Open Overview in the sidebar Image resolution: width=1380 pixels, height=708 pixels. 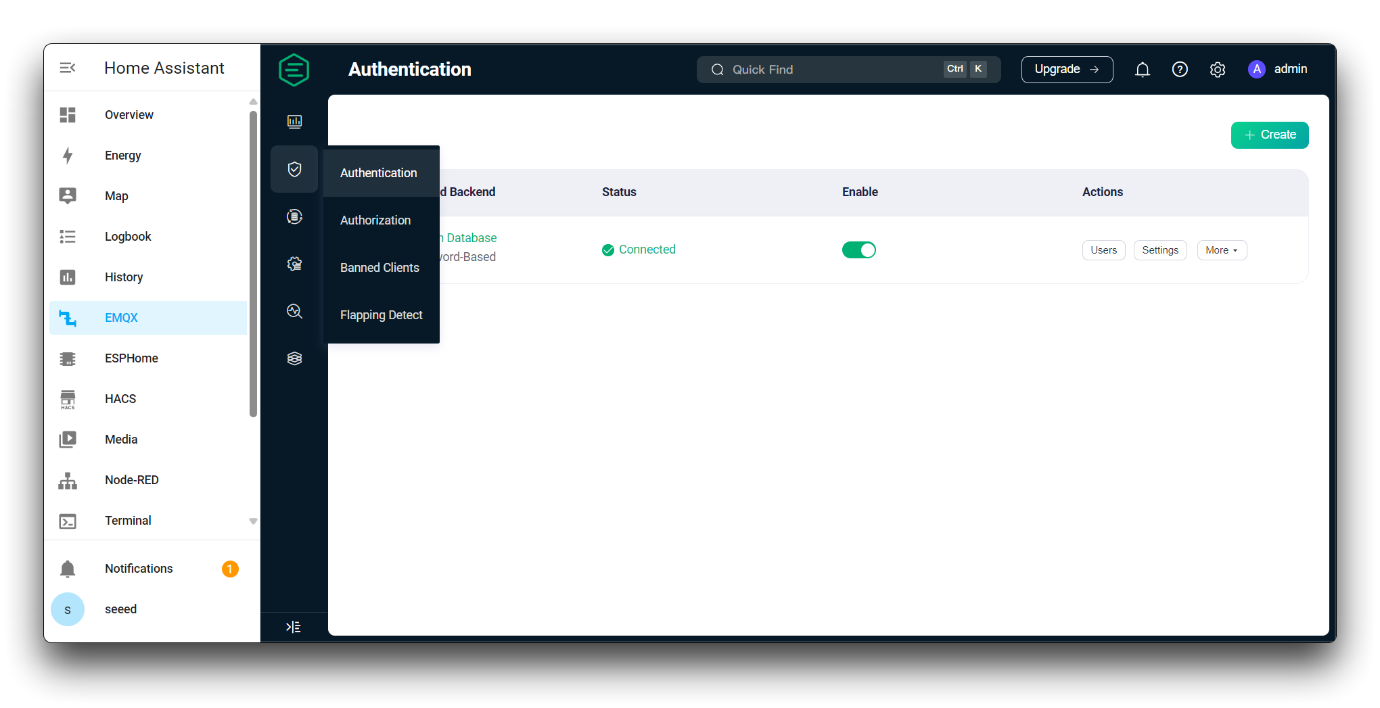[x=148, y=115]
